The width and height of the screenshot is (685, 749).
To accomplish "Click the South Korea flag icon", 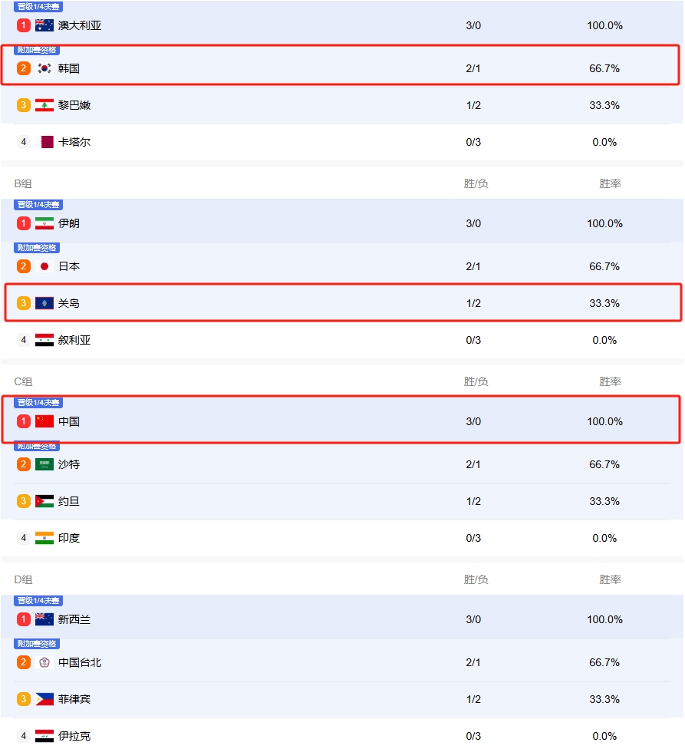I will (44, 68).
